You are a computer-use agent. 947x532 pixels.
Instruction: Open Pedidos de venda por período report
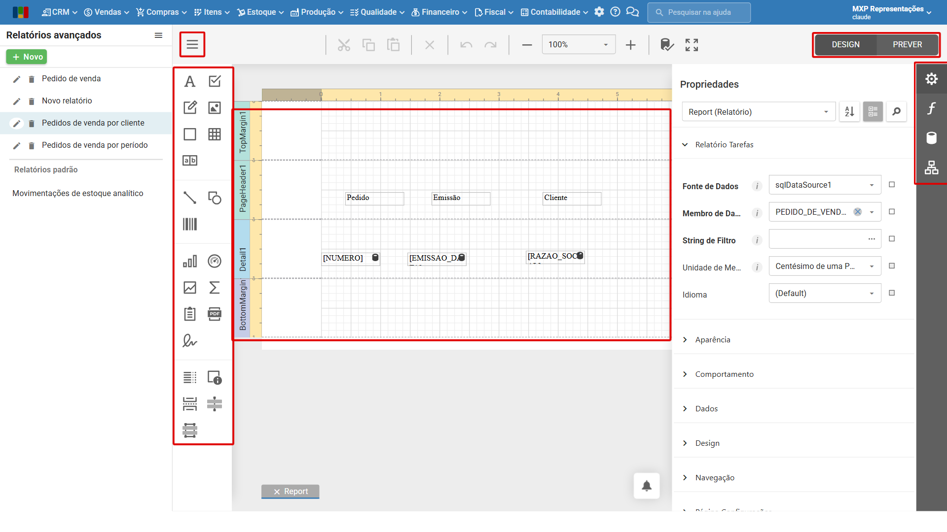tap(95, 145)
